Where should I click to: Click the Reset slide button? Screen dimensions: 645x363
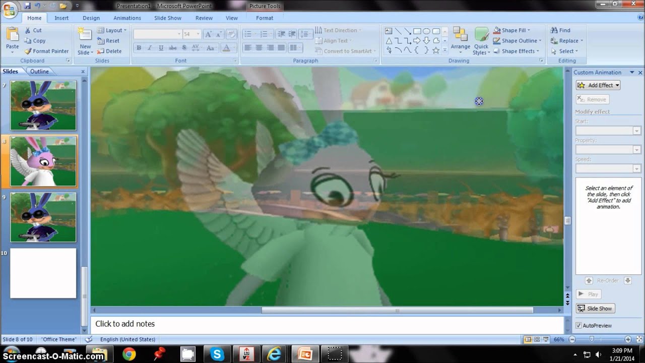click(x=109, y=41)
